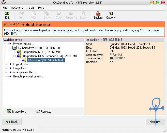
Task: Click the details header 1st partition (NTFS)
Action: (x=104, y=40)
